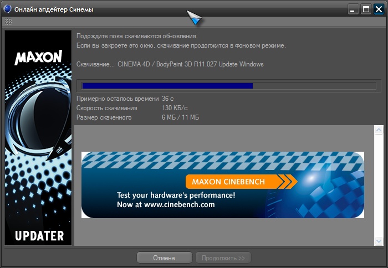Image resolution: width=388 pixels, height=268 pixels.
Task: Click the orange chevron arrows on the banner
Action: click(287, 182)
